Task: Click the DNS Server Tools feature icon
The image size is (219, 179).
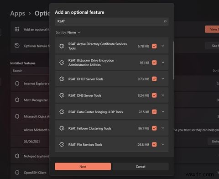Action: tap(62, 95)
